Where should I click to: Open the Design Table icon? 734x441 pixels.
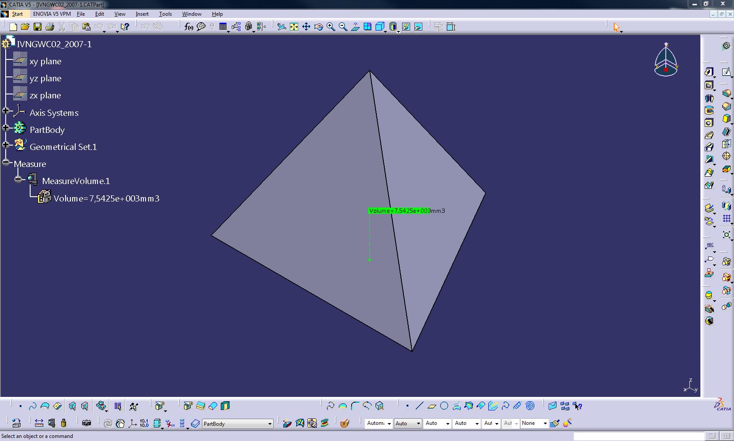click(223, 27)
